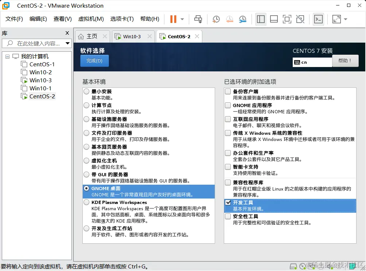Close the CentOS-2 tab

coord(197,36)
